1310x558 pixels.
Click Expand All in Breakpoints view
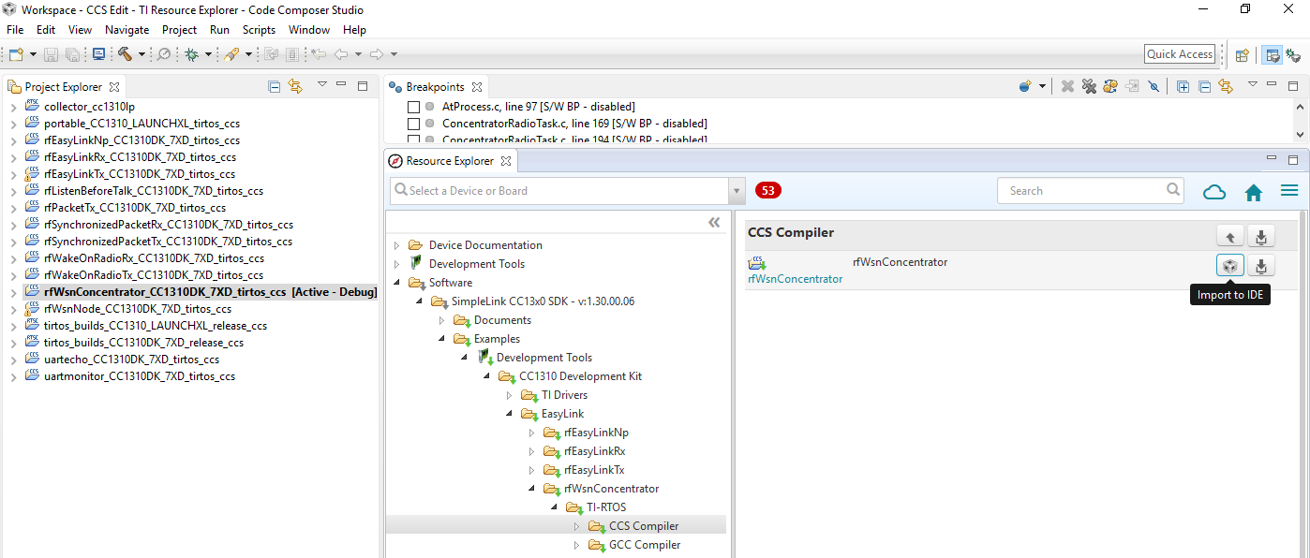click(x=1183, y=86)
